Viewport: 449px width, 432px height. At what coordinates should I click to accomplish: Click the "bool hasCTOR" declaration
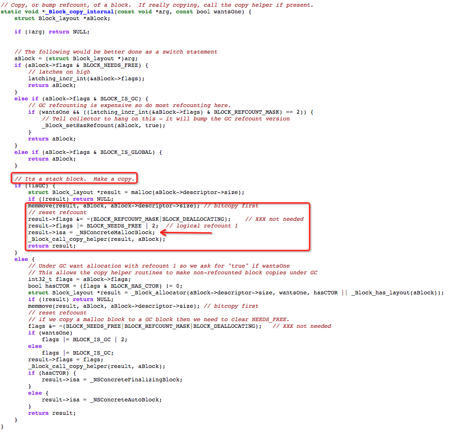coord(105,286)
